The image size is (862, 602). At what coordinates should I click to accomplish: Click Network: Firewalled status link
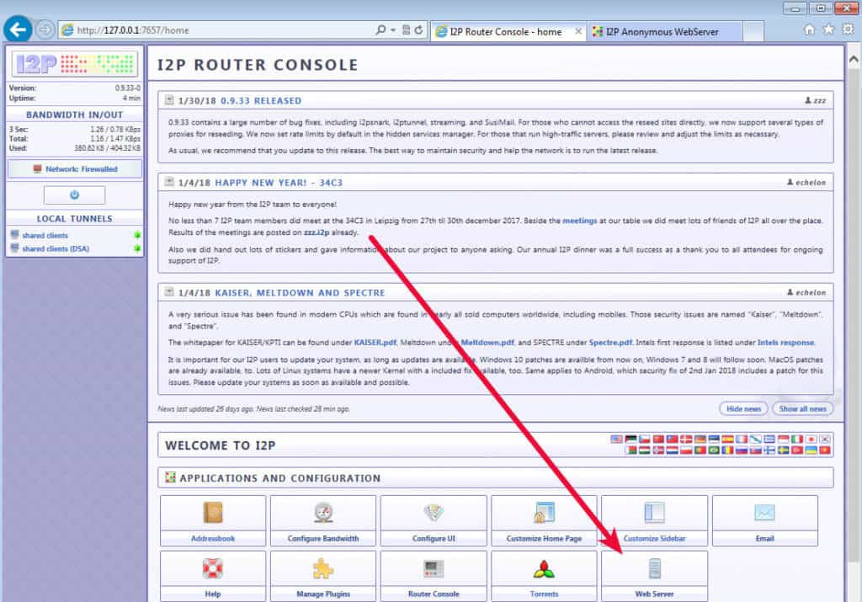(82, 168)
